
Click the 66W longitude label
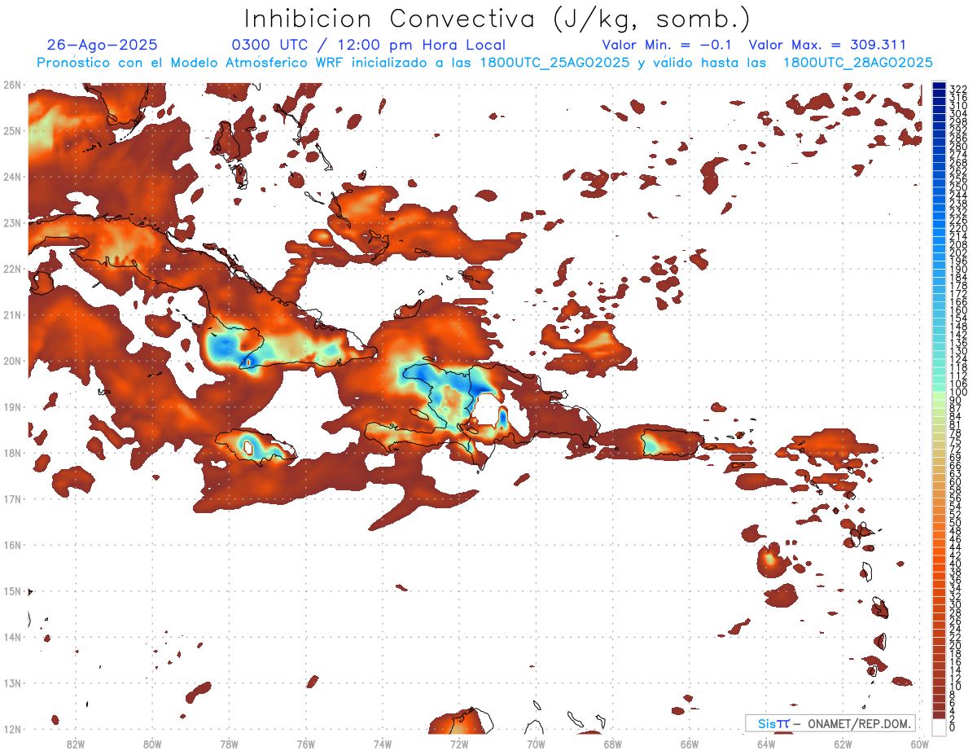pos(690,744)
